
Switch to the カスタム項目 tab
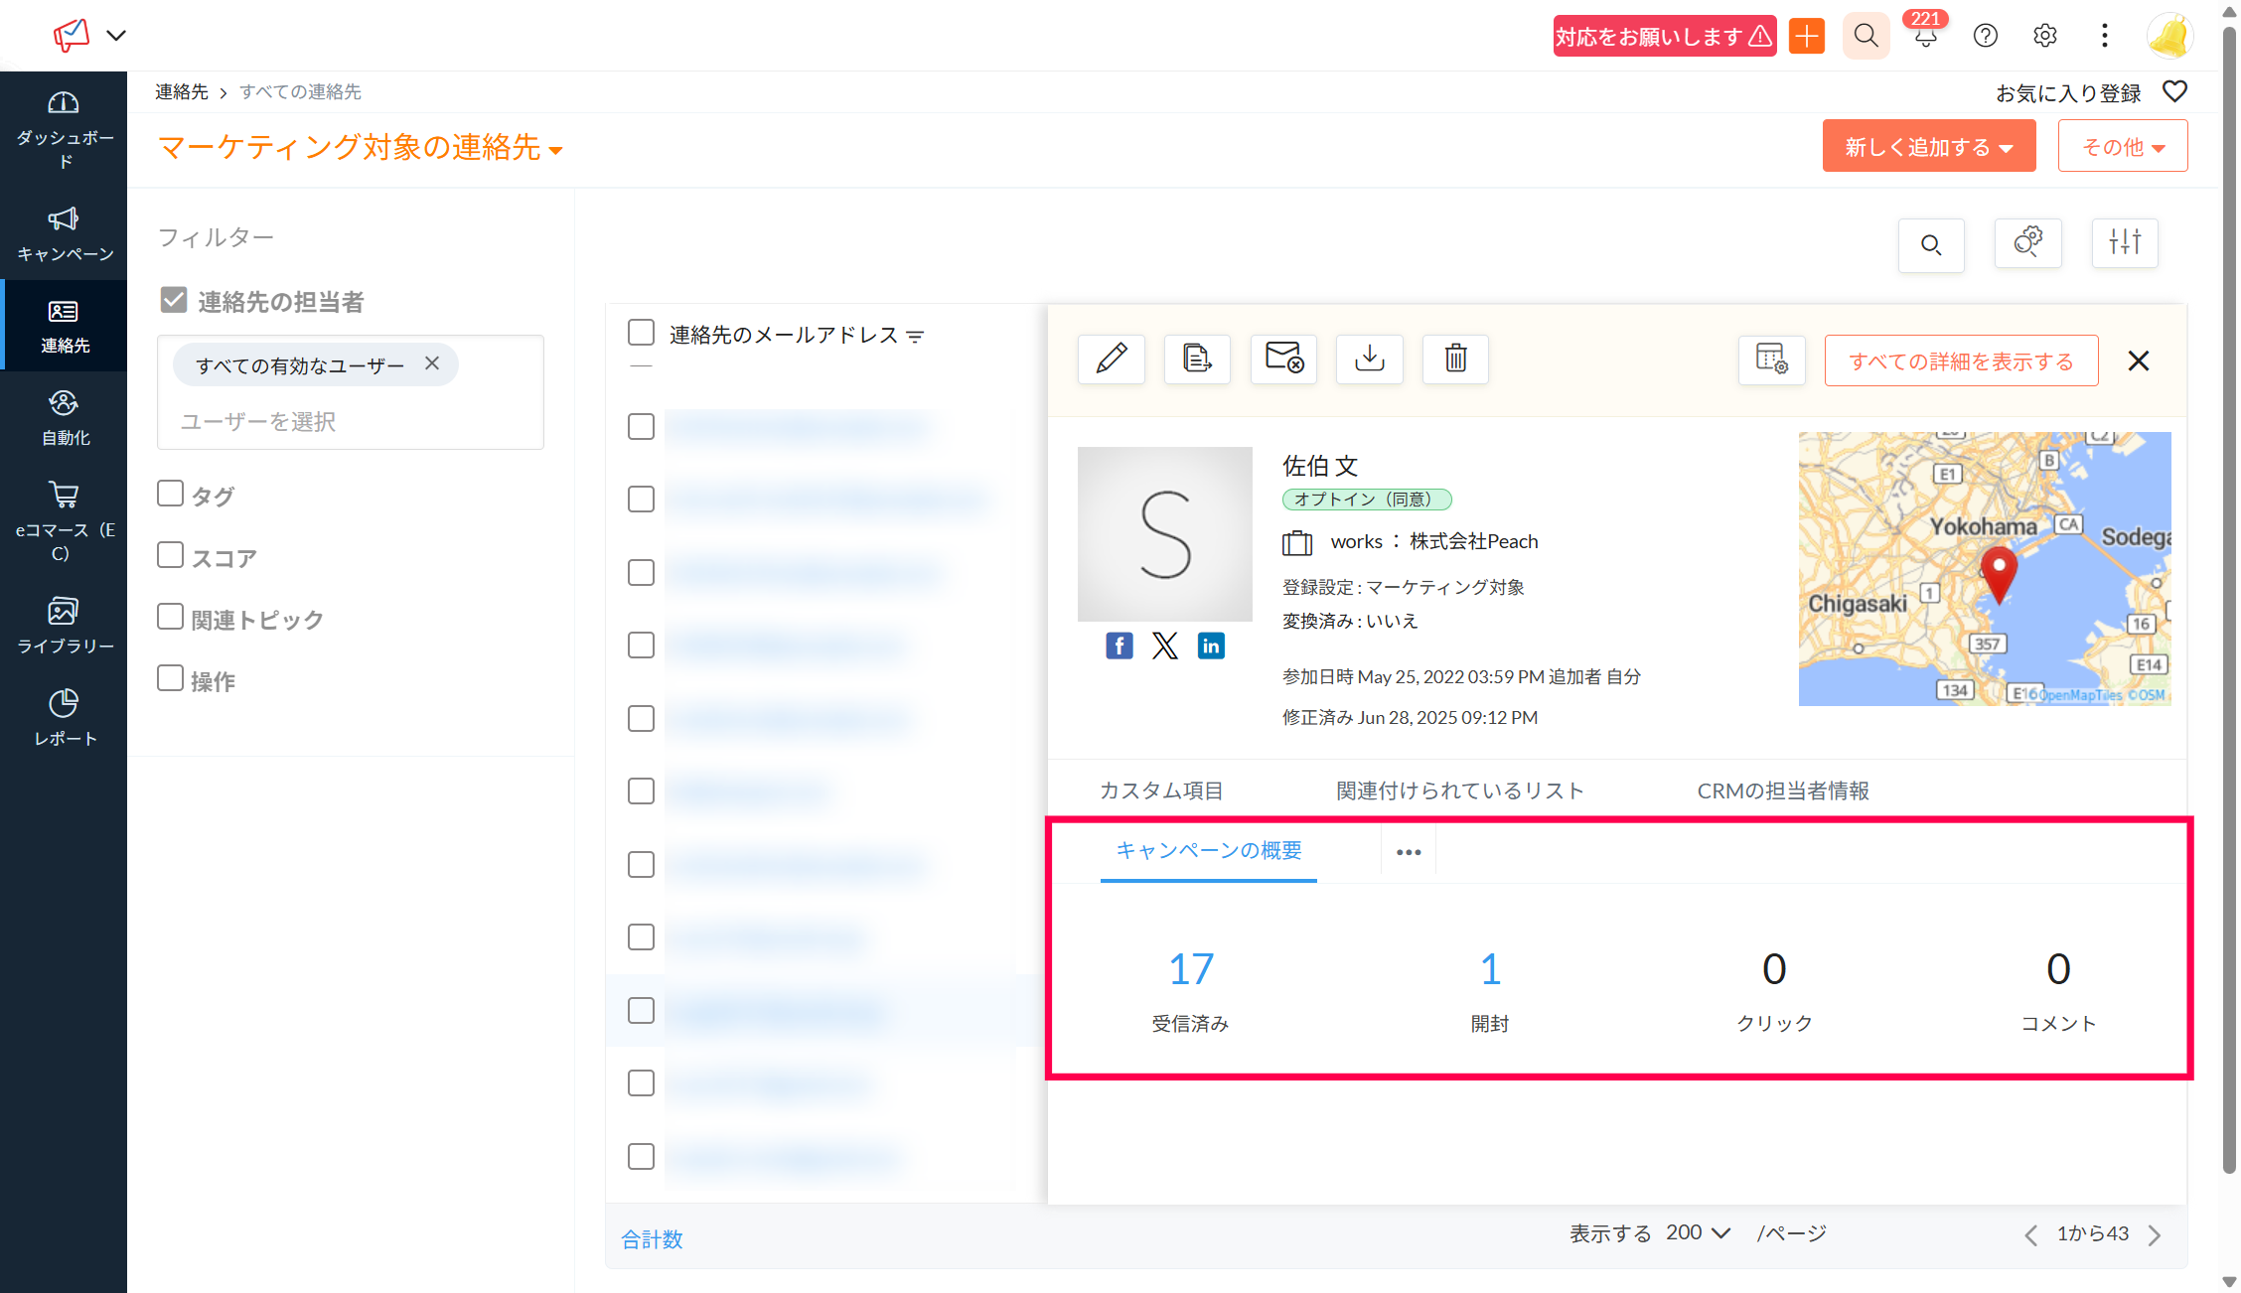click(1160, 790)
